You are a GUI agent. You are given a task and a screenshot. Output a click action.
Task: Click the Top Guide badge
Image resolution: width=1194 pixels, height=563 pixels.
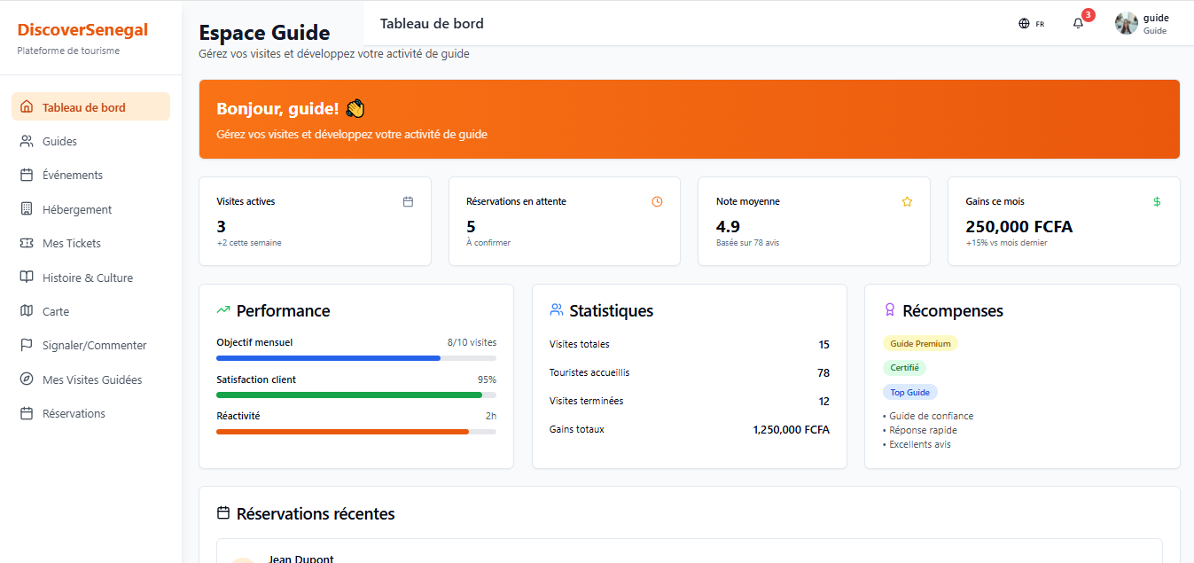coord(909,392)
